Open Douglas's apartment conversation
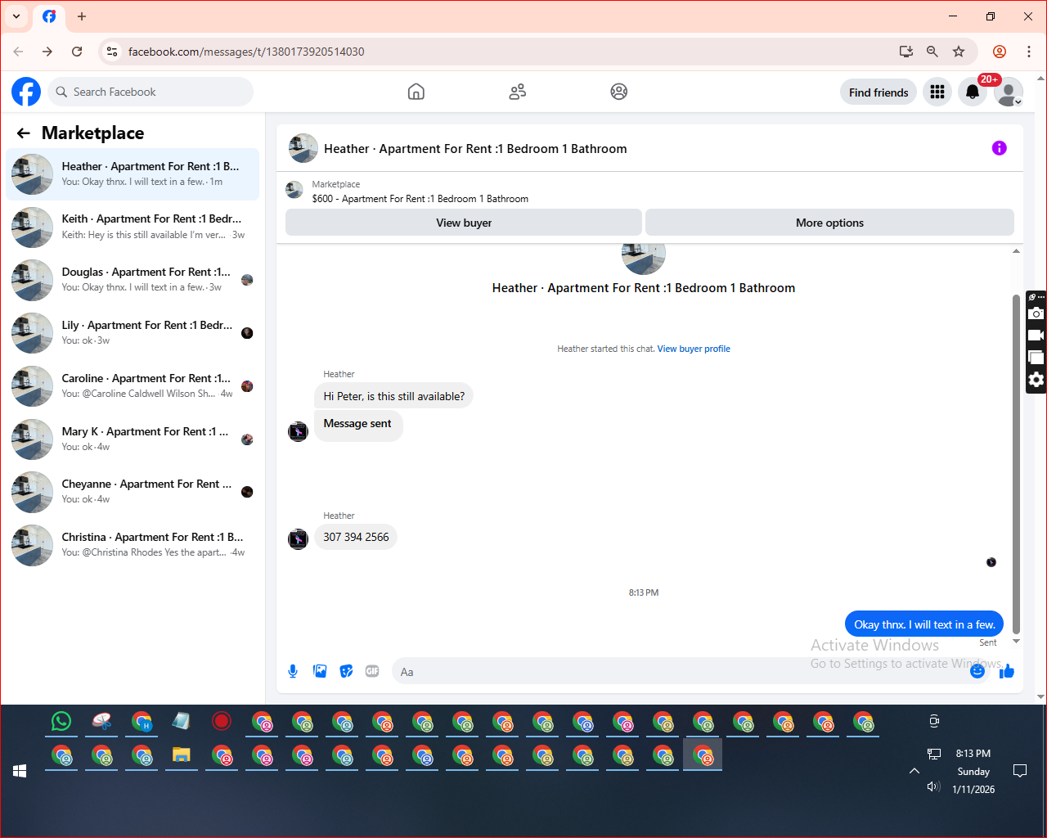Screen dimensions: 1047x838 pos(133,280)
